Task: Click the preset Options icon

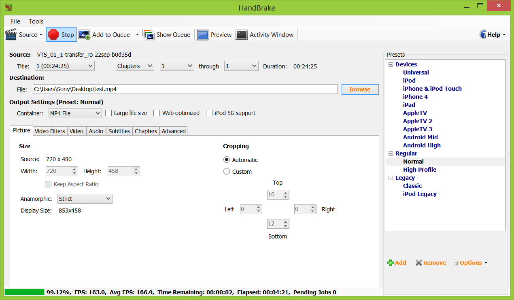Action: click(x=455, y=263)
